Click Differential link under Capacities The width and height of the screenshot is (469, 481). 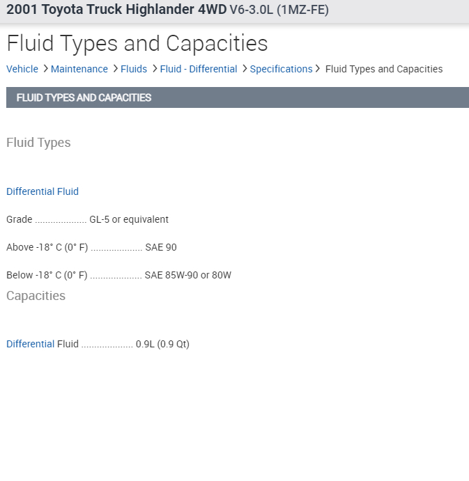pyautogui.click(x=30, y=344)
